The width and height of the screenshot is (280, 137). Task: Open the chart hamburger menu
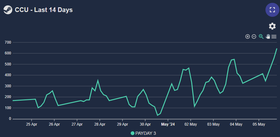pos(274,37)
